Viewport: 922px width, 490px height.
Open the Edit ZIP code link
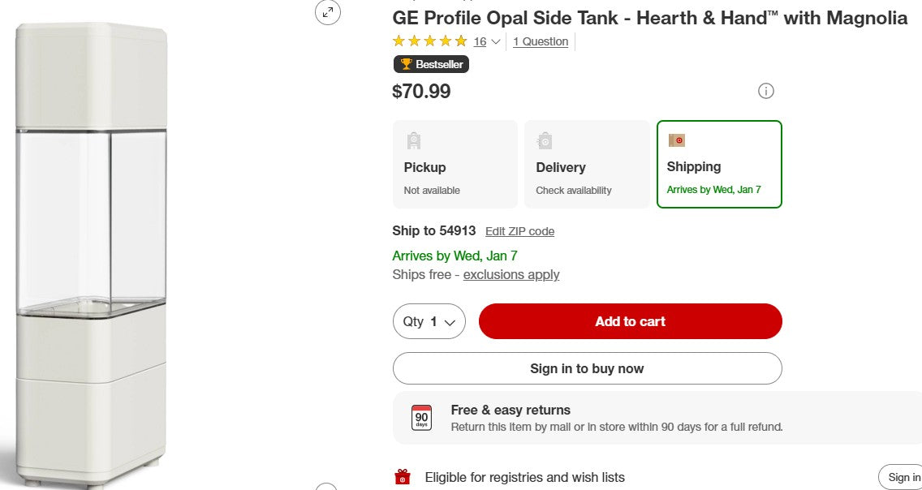[x=519, y=231]
